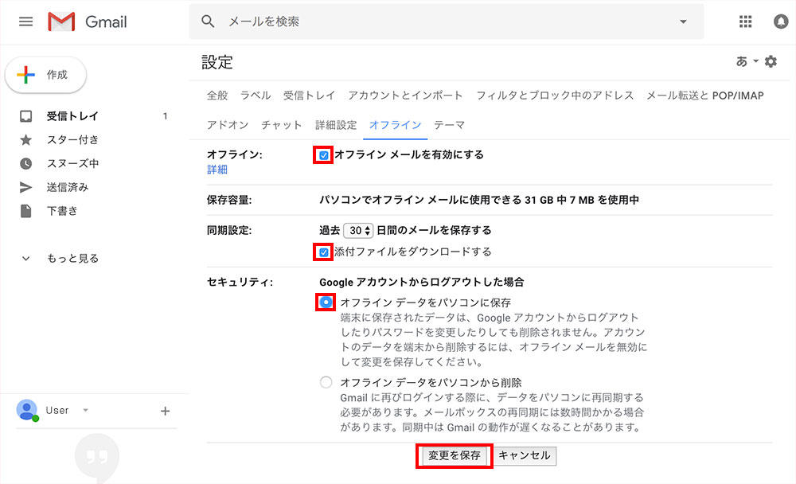Viewport: 796px width, 484px height.
Task: Click the plus icon beside User
Action: click(166, 411)
